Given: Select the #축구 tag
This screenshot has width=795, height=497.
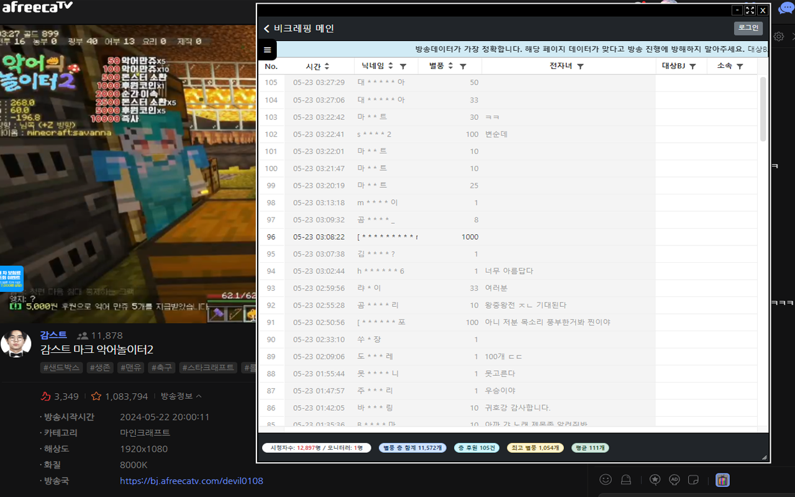Looking at the screenshot, I should tap(162, 368).
